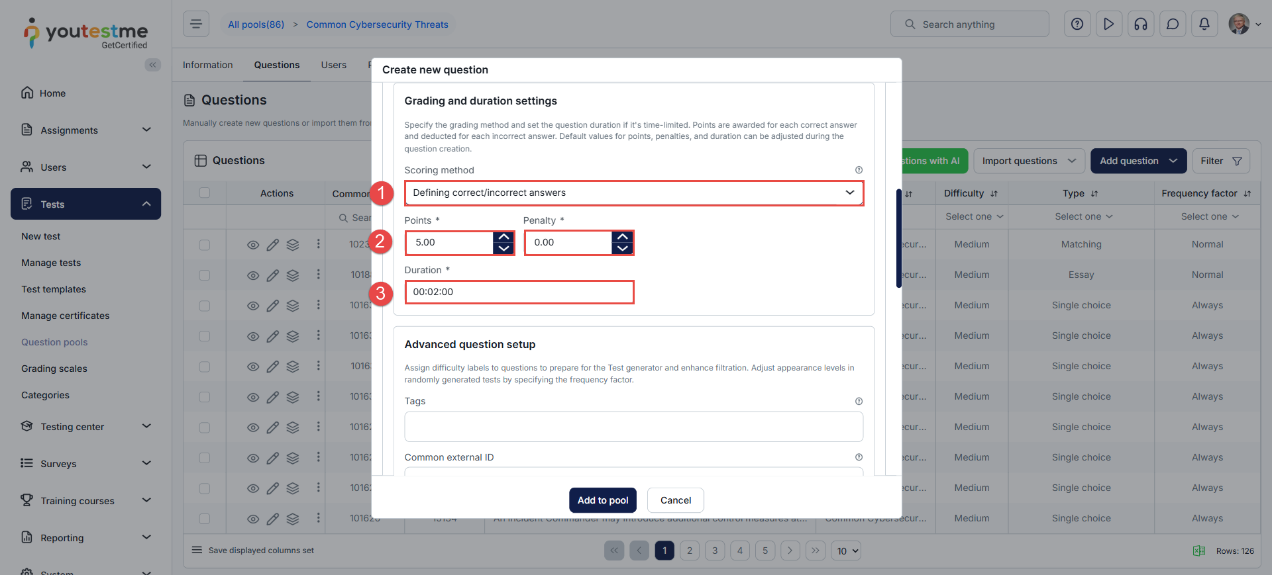Open the Difficulty Select one filter
The height and width of the screenshot is (575, 1272).
(x=974, y=216)
